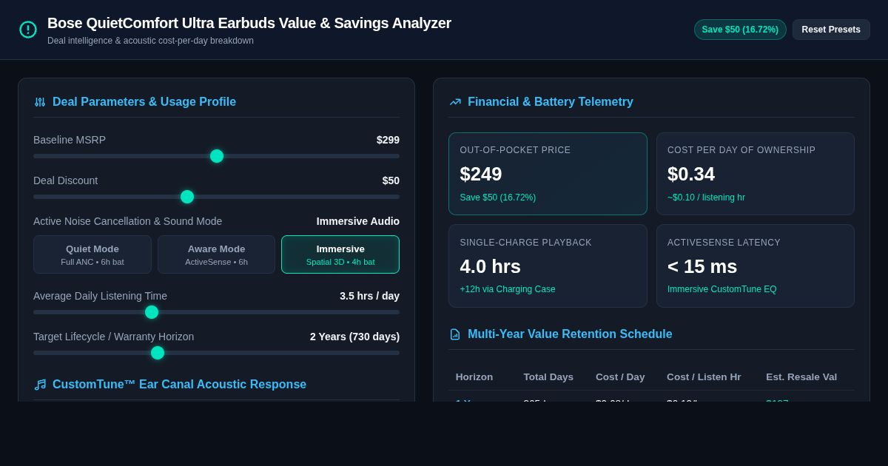
Task: Adjust the Baseline MSRP slider handle
Action: (217, 156)
